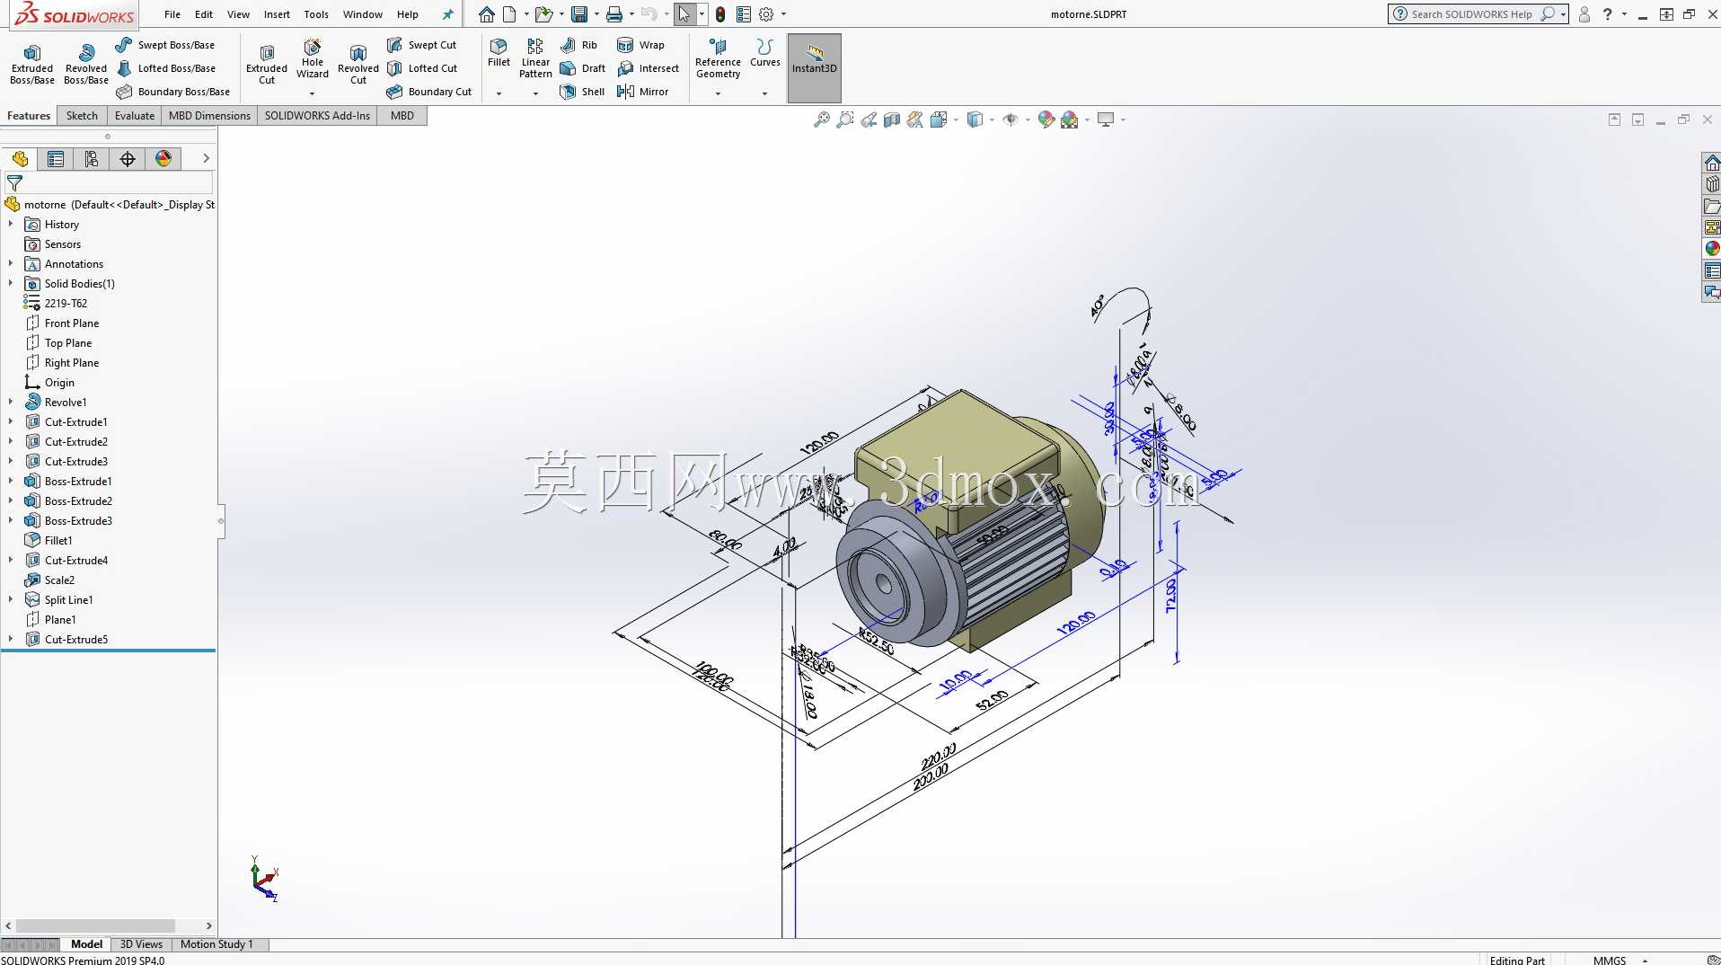This screenshot has height=965, width=1721.
Task: Open the Insert menu
Action: pos(277,14)
